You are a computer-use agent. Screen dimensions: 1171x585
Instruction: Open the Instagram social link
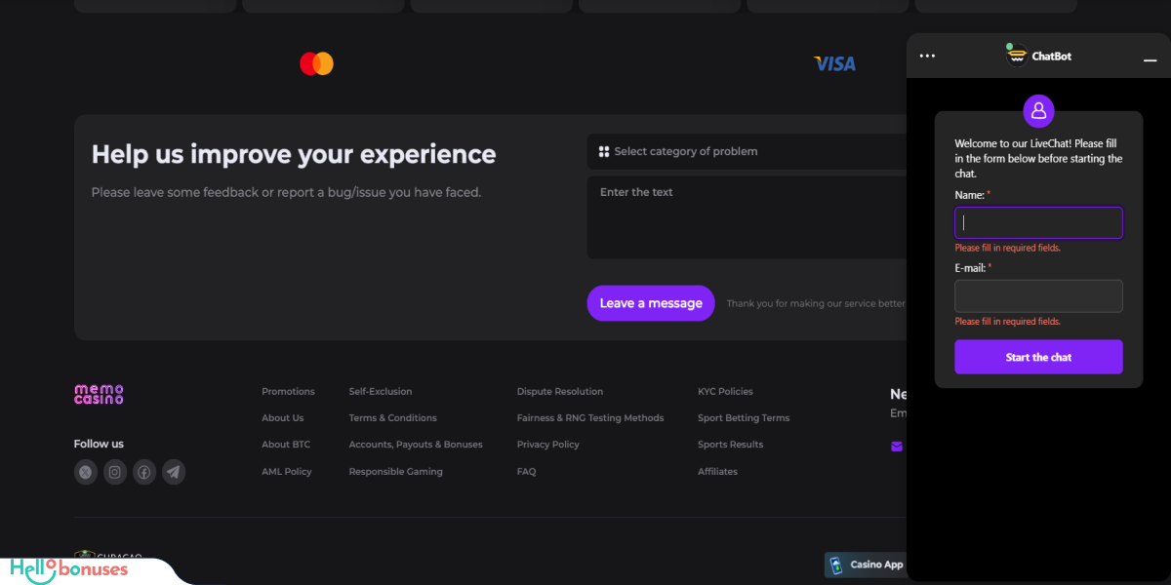point(115,472)
